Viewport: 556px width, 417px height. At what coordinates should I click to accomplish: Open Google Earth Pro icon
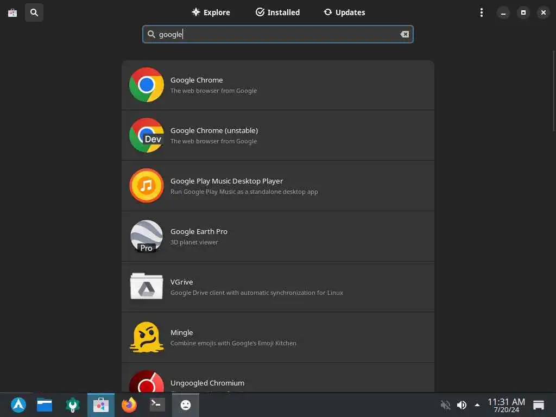tap(147, 237)
